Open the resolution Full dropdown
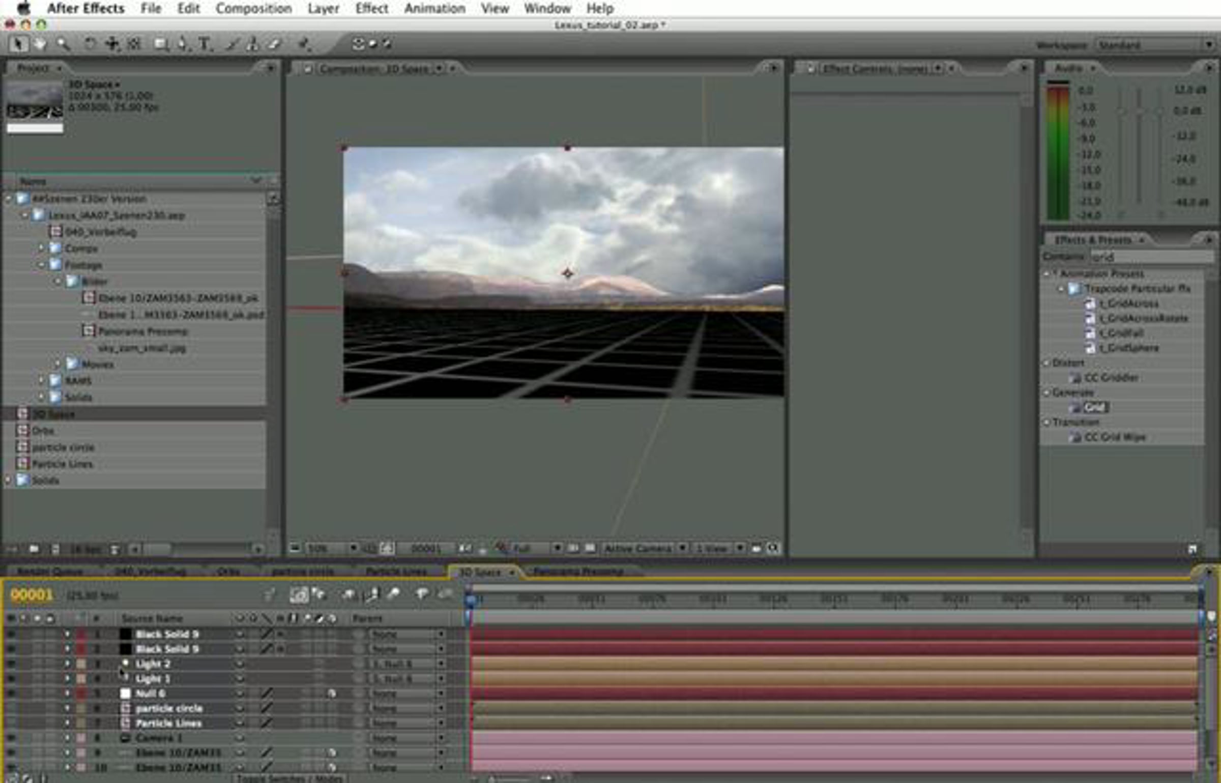Viewport: 1221px width, 783px height. tap(536, 548)
